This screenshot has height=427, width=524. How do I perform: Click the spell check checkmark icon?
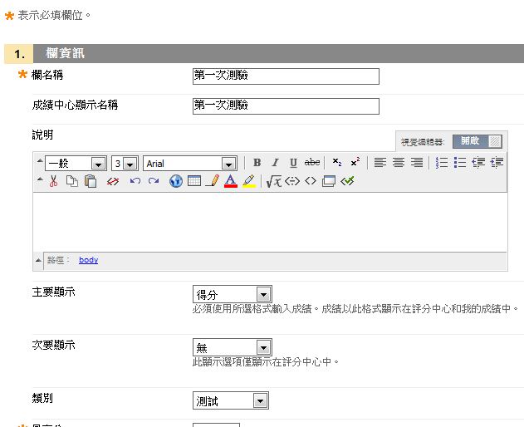coord(347,181)
